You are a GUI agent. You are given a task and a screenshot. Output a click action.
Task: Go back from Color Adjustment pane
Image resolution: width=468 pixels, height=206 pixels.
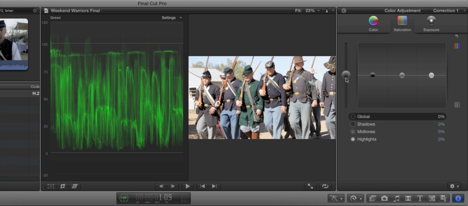[344, 11]
